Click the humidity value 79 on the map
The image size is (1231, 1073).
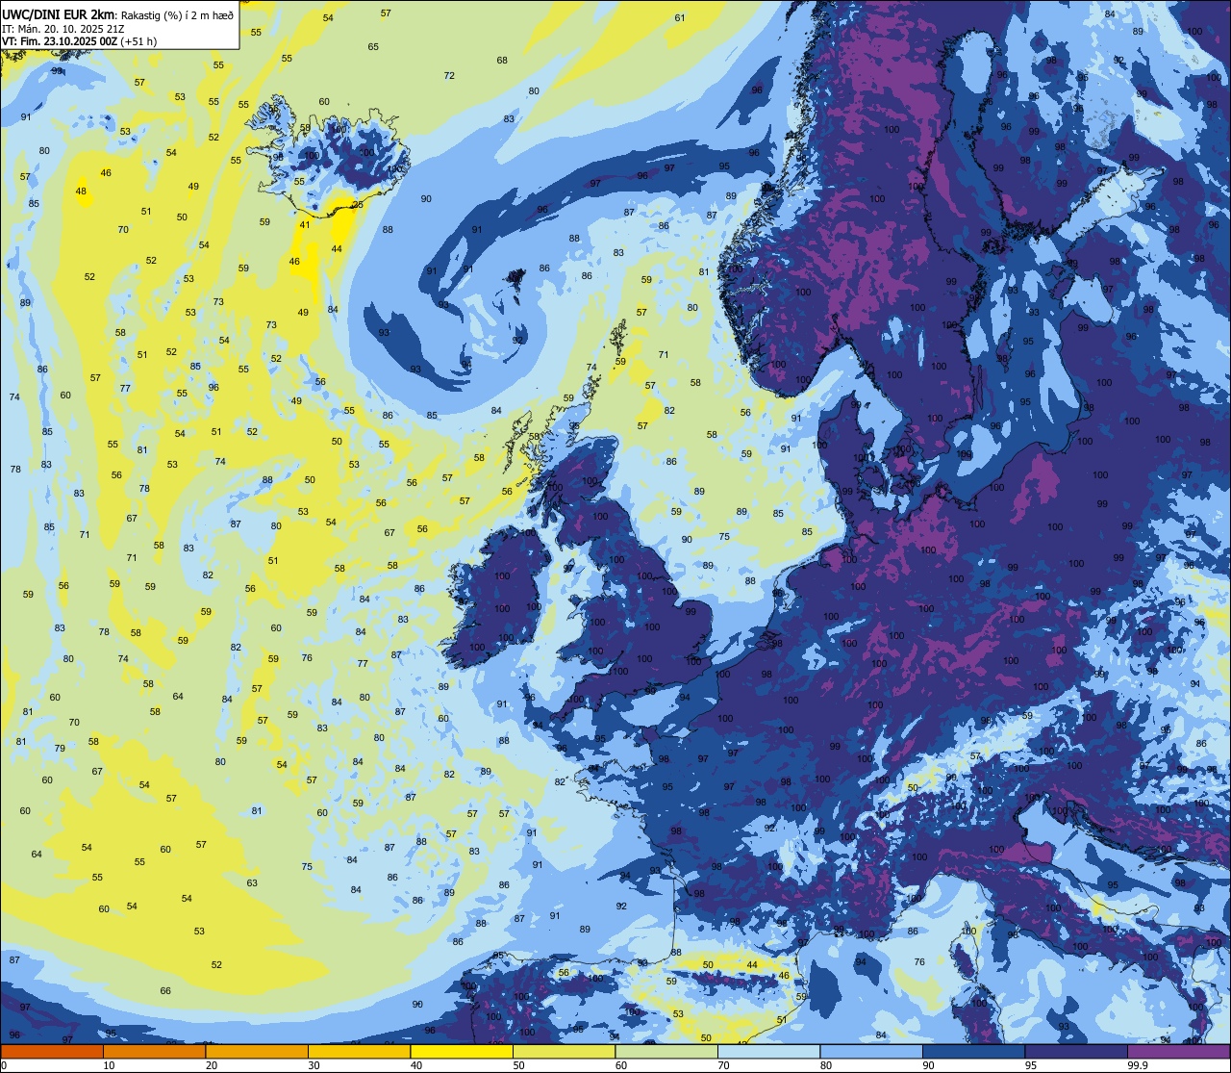pos(60,749)
